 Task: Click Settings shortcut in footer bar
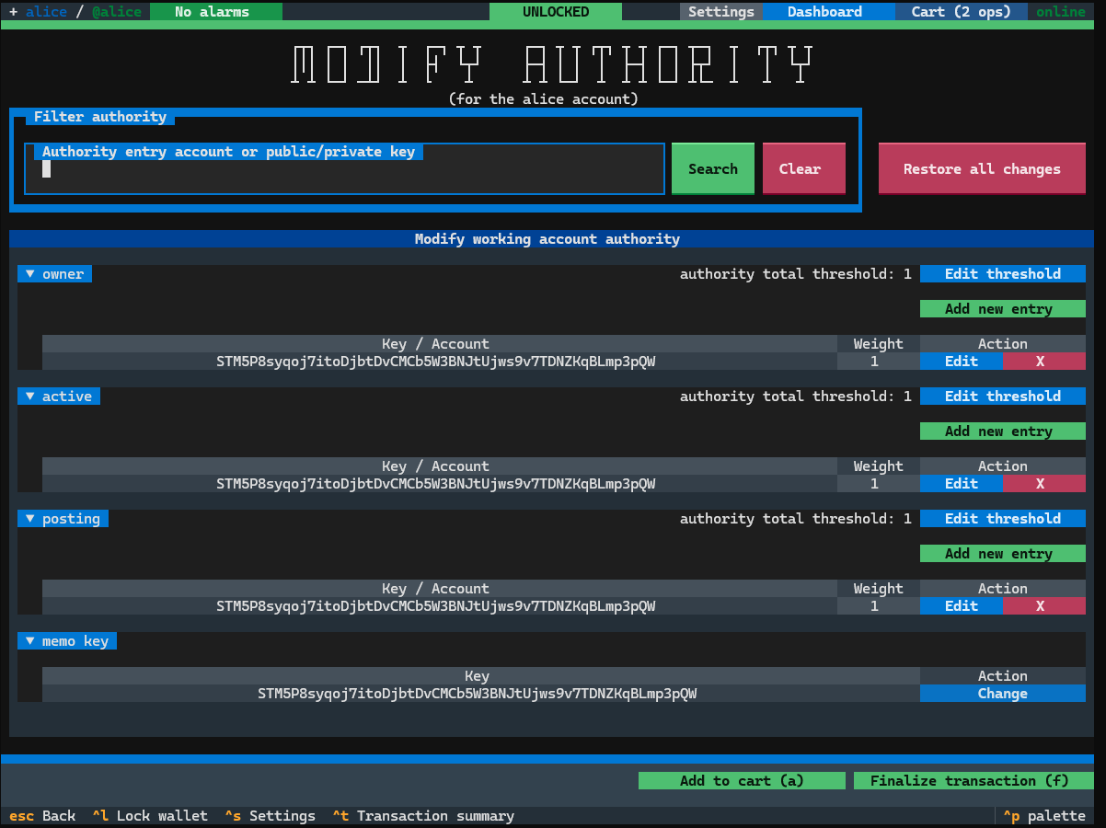[x=270, y=816]
